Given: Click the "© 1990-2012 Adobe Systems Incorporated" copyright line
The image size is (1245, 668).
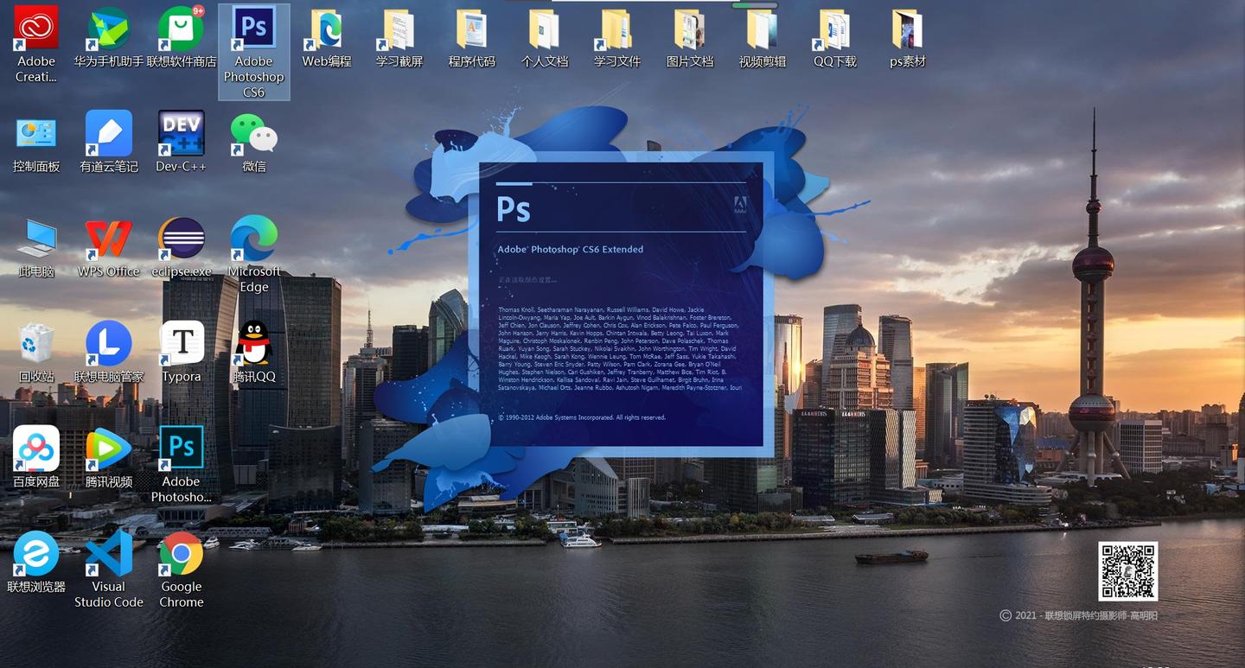Looking at the screenshot, I should pyautogui.click(x=582, y=417).
